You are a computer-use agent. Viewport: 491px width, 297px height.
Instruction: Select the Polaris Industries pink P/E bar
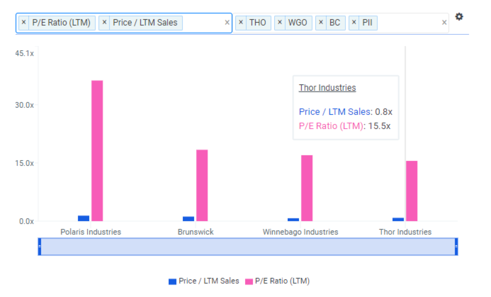point(97,151)
